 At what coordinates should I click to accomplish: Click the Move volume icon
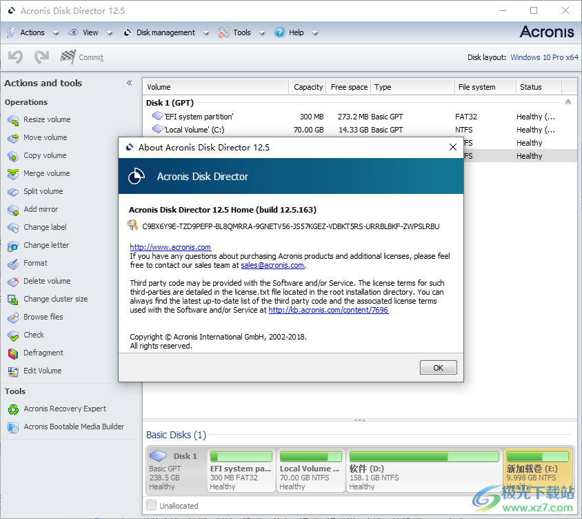(x=13, y=138)
